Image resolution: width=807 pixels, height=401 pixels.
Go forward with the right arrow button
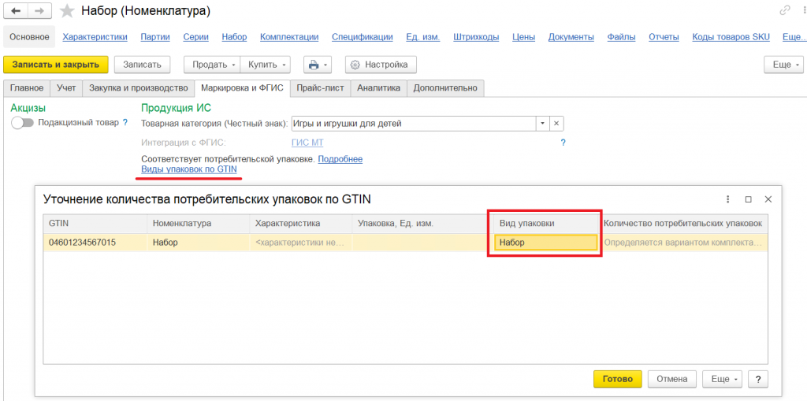click(x=39, y=11)
